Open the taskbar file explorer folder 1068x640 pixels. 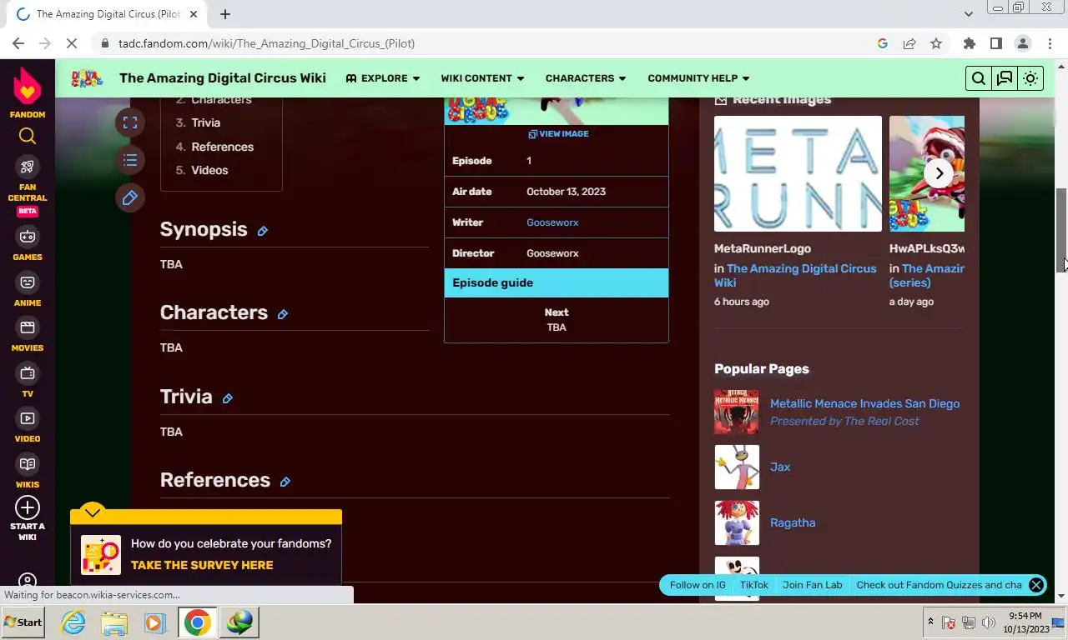(x=114, y=622)
